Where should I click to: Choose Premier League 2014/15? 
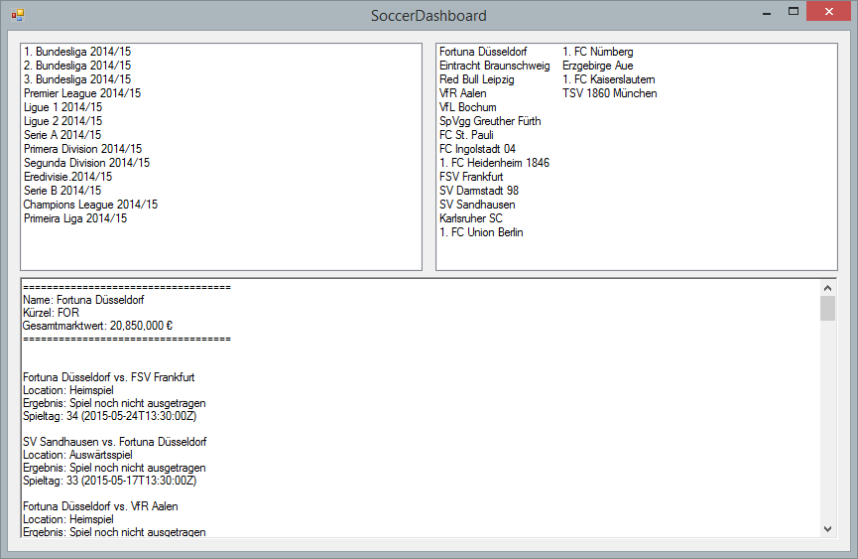coord(82,93)
